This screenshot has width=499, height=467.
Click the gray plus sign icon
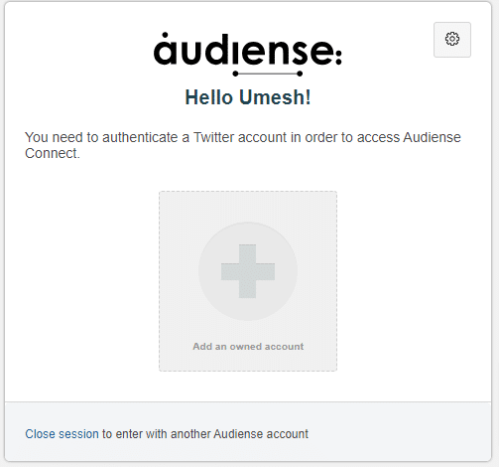point(248,271)
